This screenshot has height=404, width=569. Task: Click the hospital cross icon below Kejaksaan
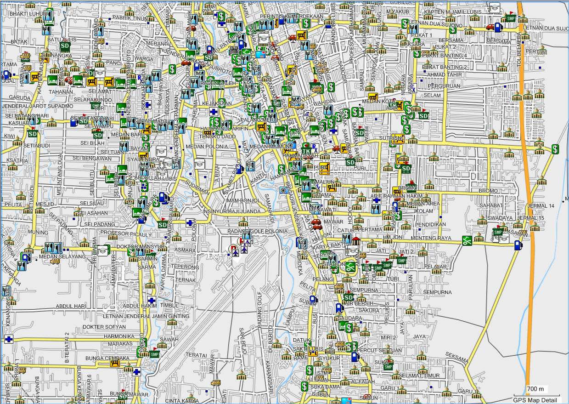[214, 111]
